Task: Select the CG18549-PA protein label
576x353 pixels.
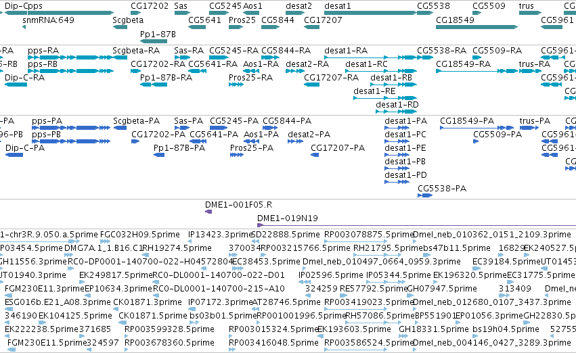Action: 467,121
